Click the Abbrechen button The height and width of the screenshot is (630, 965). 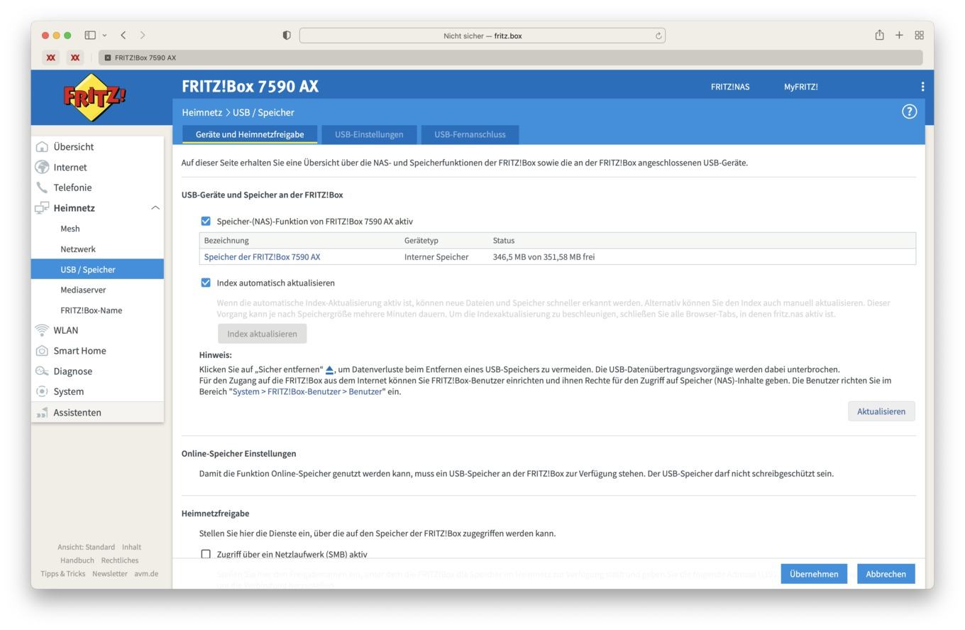point(886,574)
